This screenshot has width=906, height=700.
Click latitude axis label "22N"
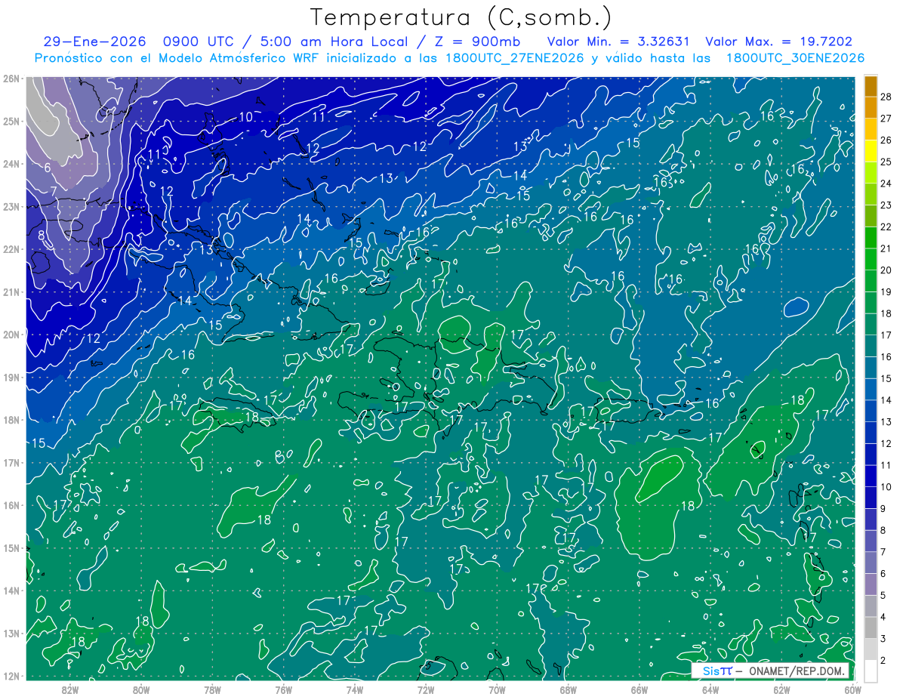tap(11, 248)
